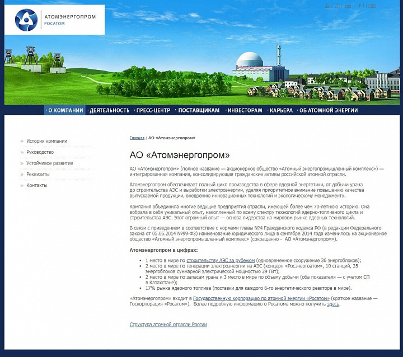The image size is (403, 357).
Task: Open «Государственную корпорацию по атомной энергии «Росатом»» link
Action: (x=261, y=298)
